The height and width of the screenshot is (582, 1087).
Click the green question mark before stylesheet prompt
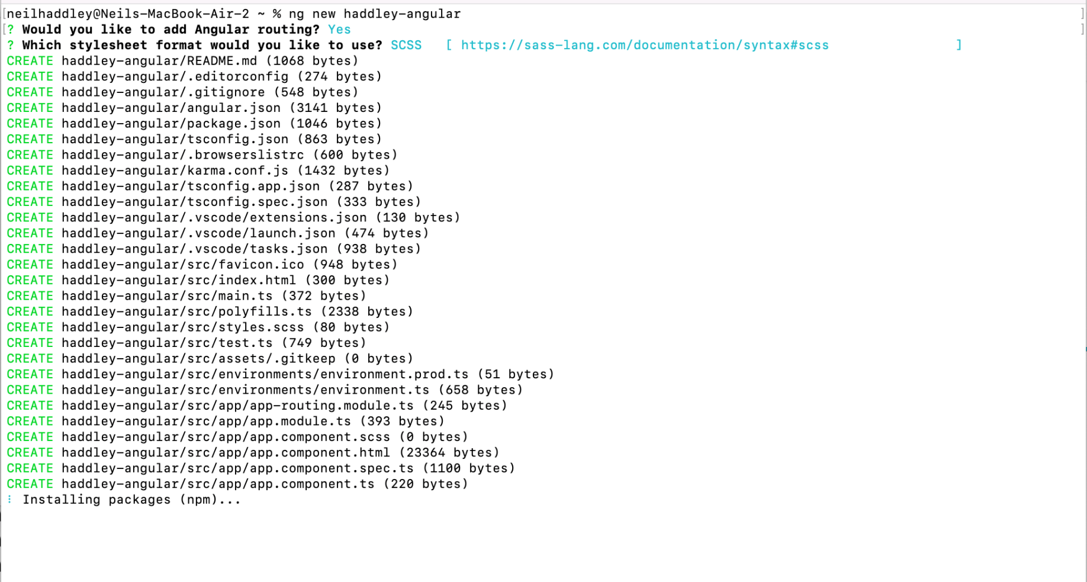coord(11,45)
